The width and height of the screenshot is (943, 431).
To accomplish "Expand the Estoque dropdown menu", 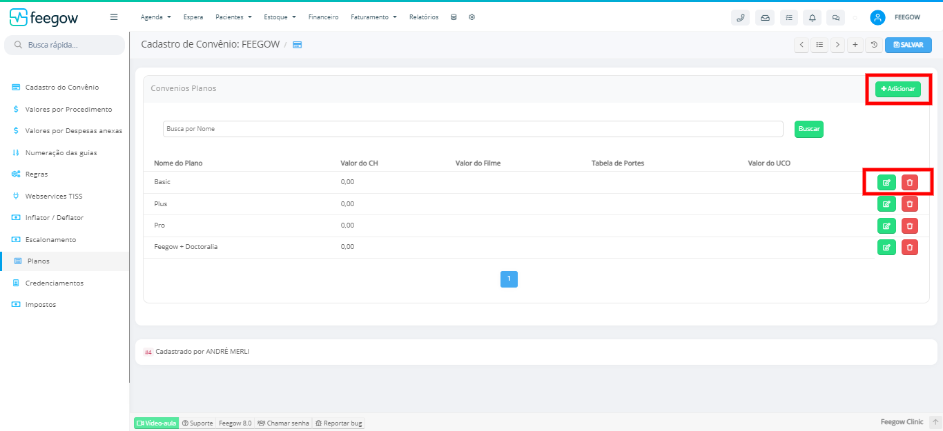I will tap(280, 17).
